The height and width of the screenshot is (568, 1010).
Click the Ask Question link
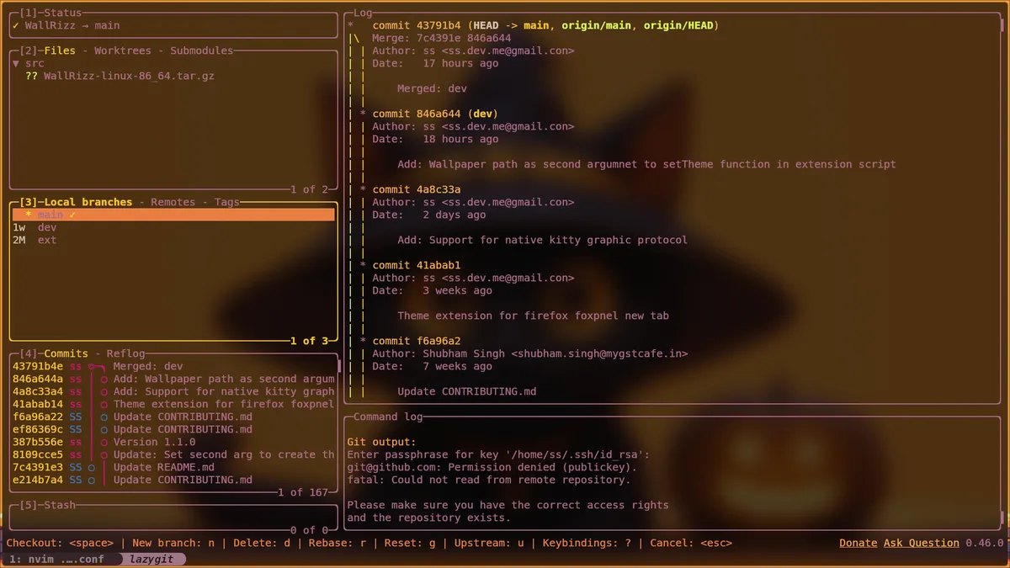[x=921, y=543]
